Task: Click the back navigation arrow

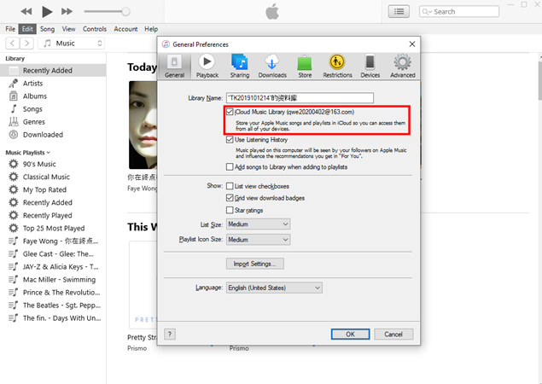Action: (x=13, y=44)
